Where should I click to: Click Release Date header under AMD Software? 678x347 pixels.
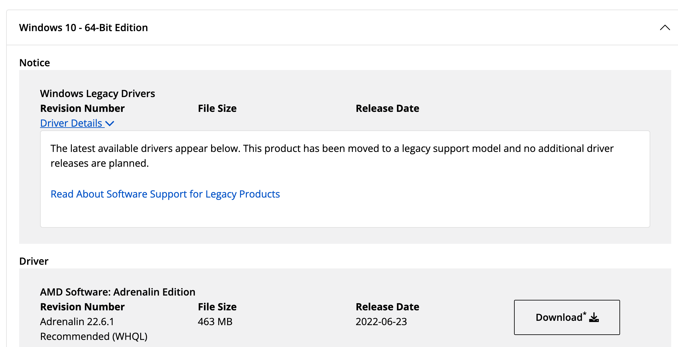[x=387, y=307]
